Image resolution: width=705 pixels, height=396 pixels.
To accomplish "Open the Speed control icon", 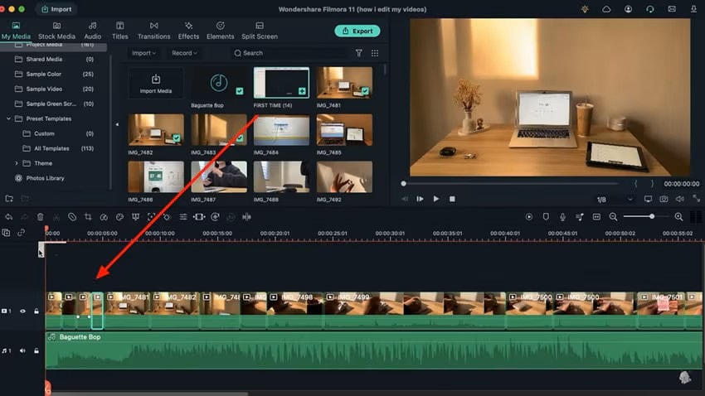I will pyautogui.click(x=104, y=217).
